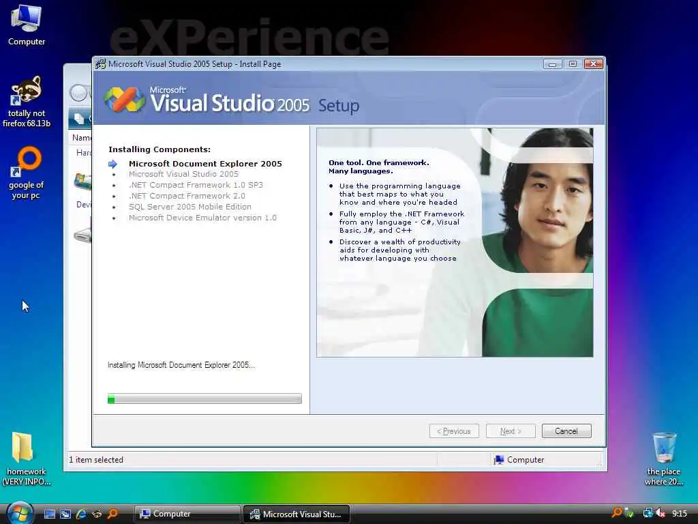The width and height of the screenshot is (698, 524).
Task: Select Microsoft Device Emulator version 1.0 item
Action: click(x=202, y=218)
